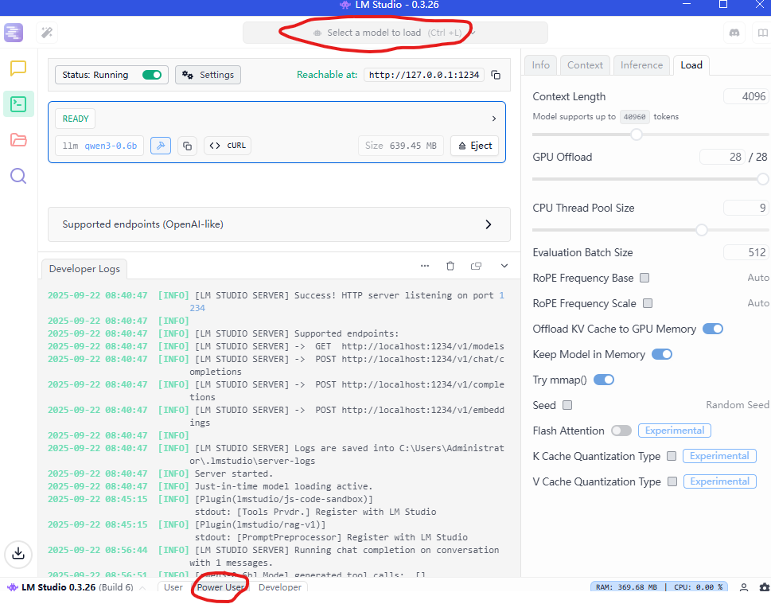This screenshot has width=771, height=604.
Task: Click the Flash Attention Experimental badge
Action: pyautogui.click(x=674, y=431)
